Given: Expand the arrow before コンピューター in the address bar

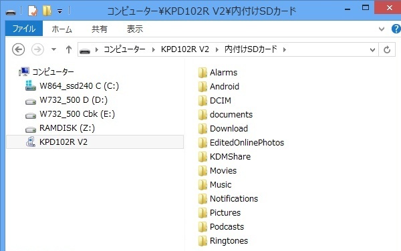Looking at the screenshot, I should [x=97, y=49].
